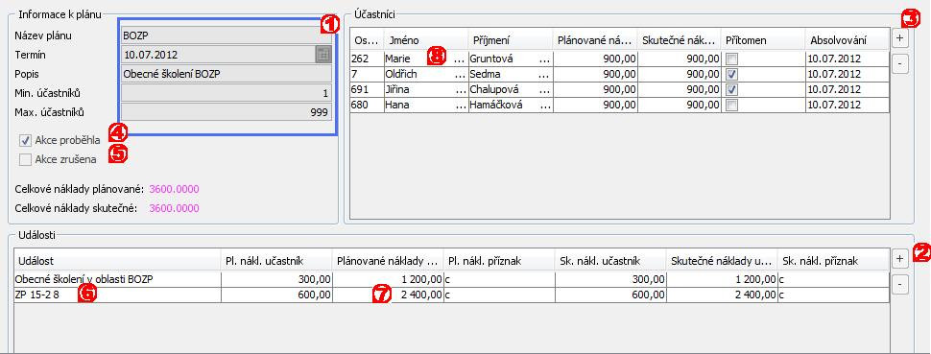This screenshot has width=931, height=354.
Task: Open the lookup ellipsis next to Jiřina
Action: [x=460, y=89]
